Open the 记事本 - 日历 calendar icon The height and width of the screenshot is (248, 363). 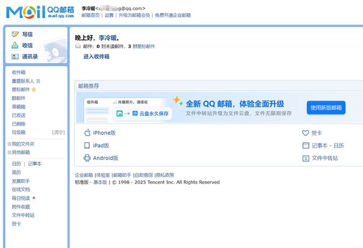pyautogui.click(x=306, y=145)
